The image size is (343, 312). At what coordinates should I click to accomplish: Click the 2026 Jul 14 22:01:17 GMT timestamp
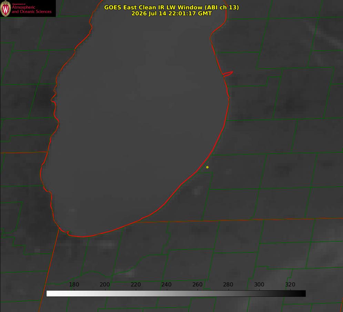(172, 13)
